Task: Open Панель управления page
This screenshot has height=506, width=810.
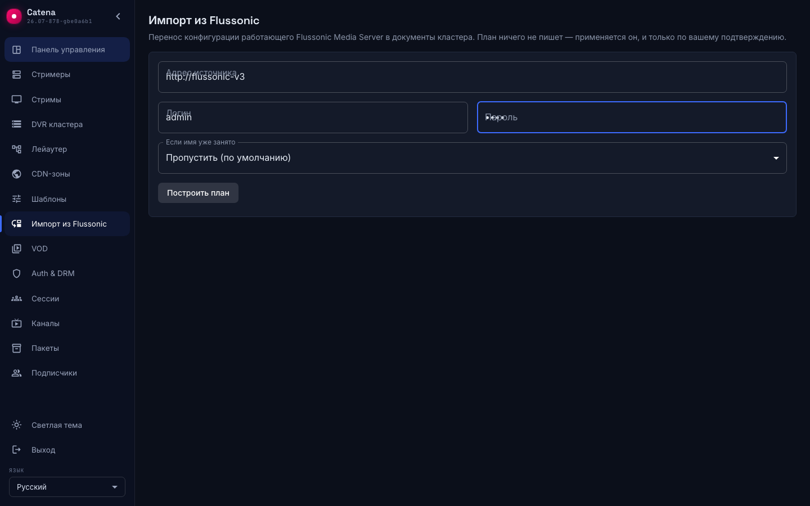Action: click(67, 49)
